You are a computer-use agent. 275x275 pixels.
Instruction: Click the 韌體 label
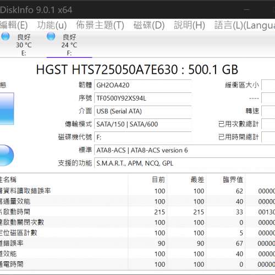tap(85, 85)
